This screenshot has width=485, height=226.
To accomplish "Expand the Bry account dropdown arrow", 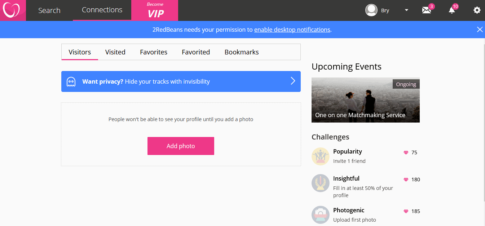I will tap(406, 10).
